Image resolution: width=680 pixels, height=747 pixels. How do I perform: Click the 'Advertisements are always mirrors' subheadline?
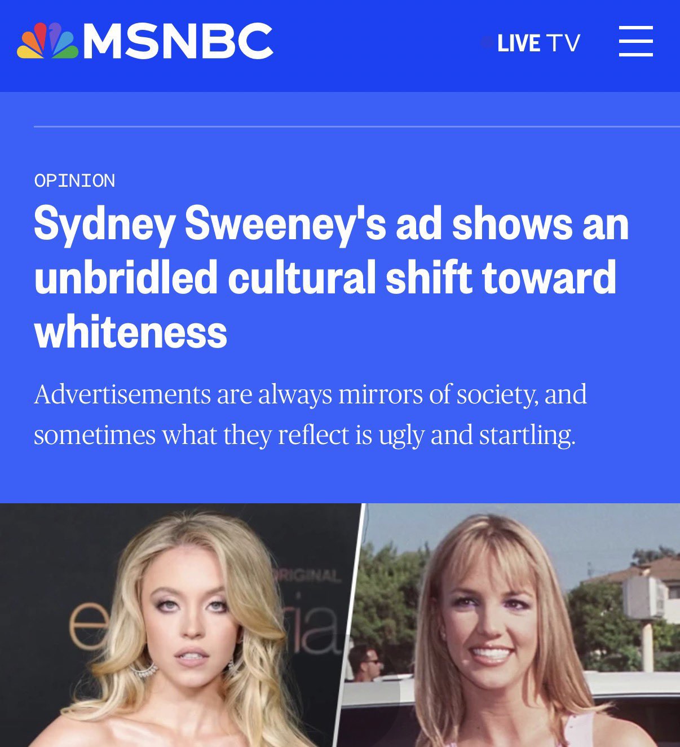click(310, 414)
